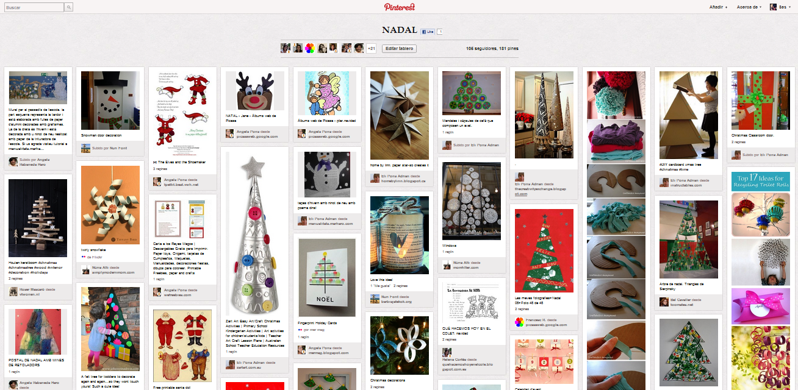
Task: Open the rainbow flower follower avatar
Action: [x=309, y=48]
